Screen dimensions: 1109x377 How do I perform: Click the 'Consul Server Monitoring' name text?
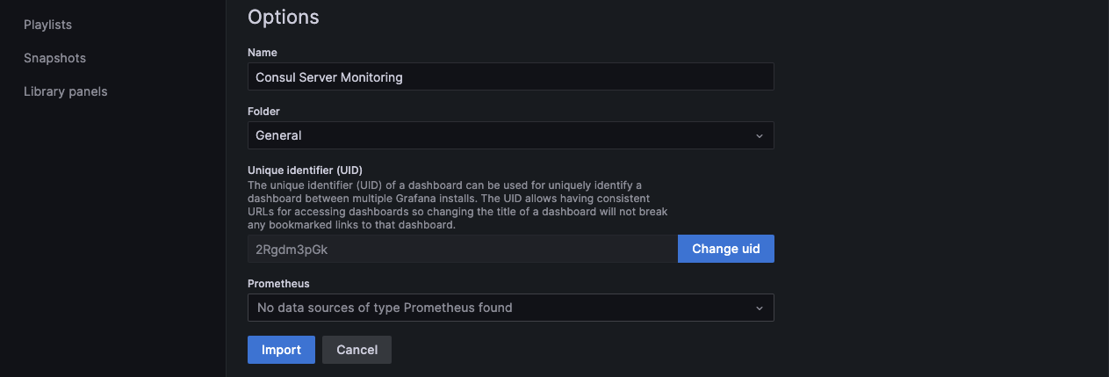point(328,77)
